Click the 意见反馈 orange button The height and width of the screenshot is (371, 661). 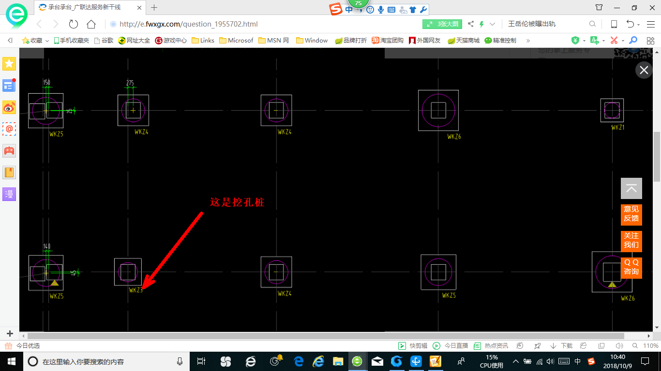631,214
